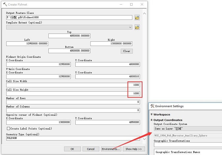Browse for Template Extent folder icon
222x155 pixels.
137,27
